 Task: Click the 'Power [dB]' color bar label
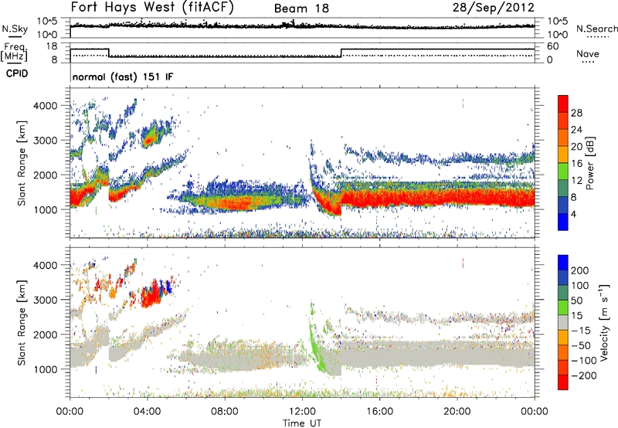click(589, 163)
